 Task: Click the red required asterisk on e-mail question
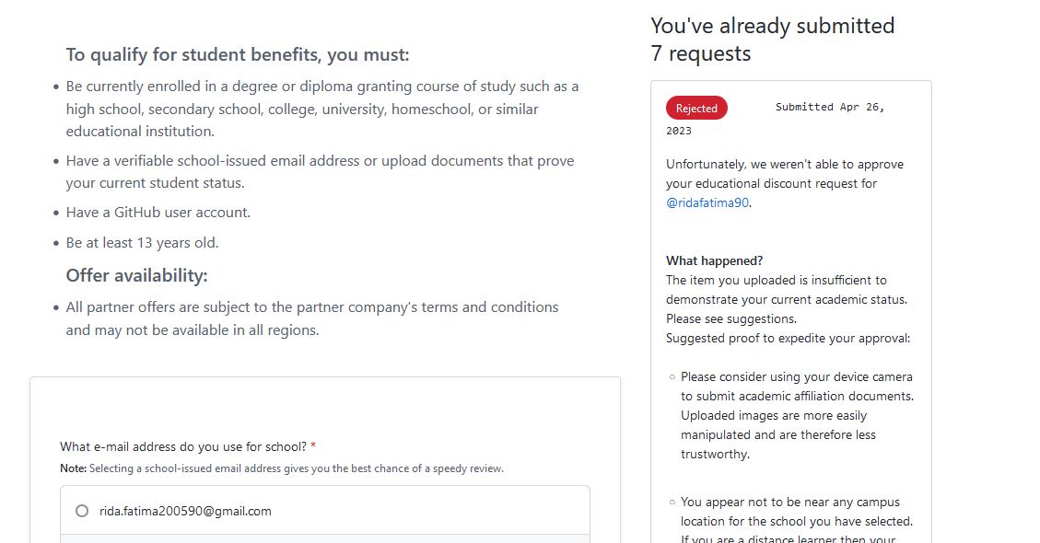coord(313,446)
